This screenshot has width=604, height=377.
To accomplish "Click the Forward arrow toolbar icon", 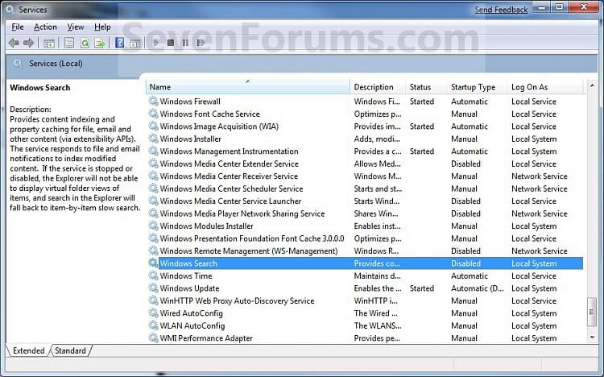I will tap(28, 43).
